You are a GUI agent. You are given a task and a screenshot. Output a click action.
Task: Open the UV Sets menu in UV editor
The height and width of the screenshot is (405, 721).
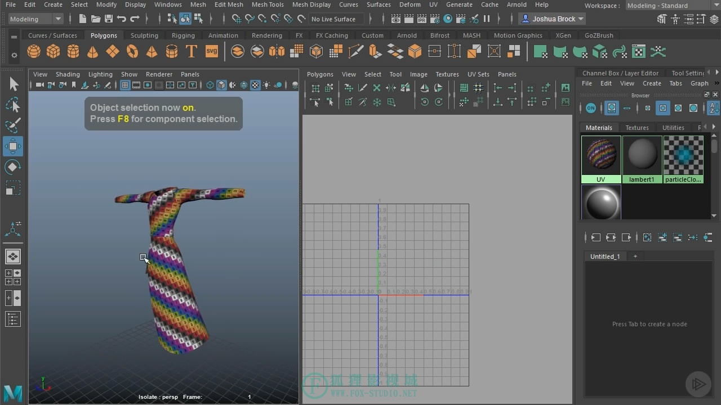pyautogui.click(x=478, y=74)
